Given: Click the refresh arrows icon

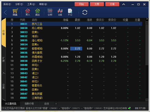Looking at the screenshot, I should pyautogui.click(x=85, y=12).
